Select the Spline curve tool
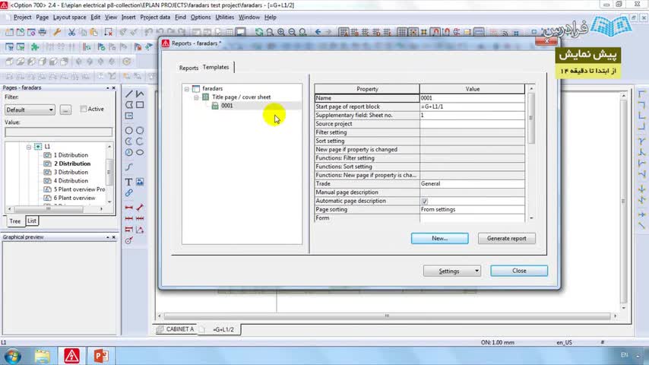The width and height of the screenshot is (649, 365). 129,167
